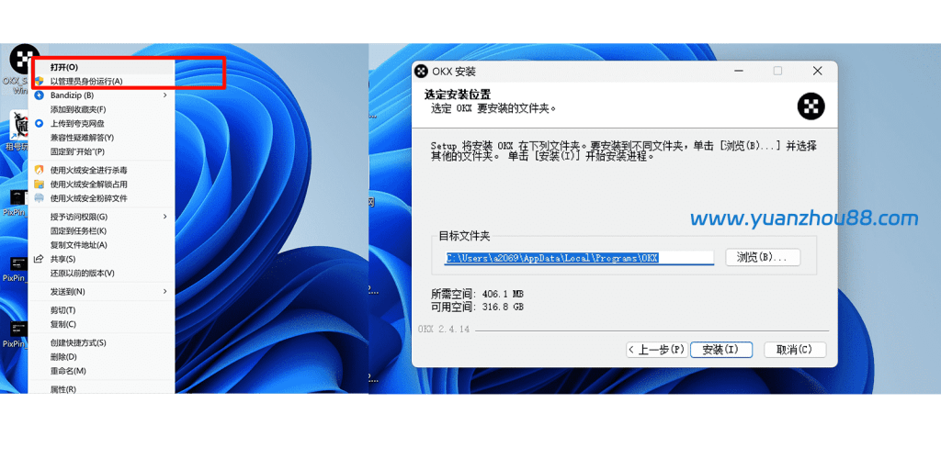
Task: Expand the 发送到(N) submenu
Action: point(165,291)
